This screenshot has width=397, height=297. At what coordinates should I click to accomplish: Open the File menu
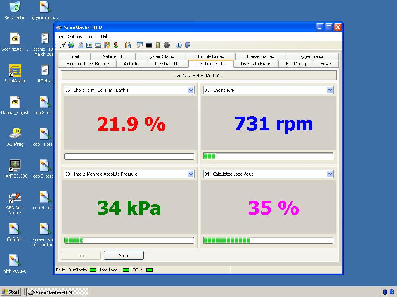coord(60,36)
